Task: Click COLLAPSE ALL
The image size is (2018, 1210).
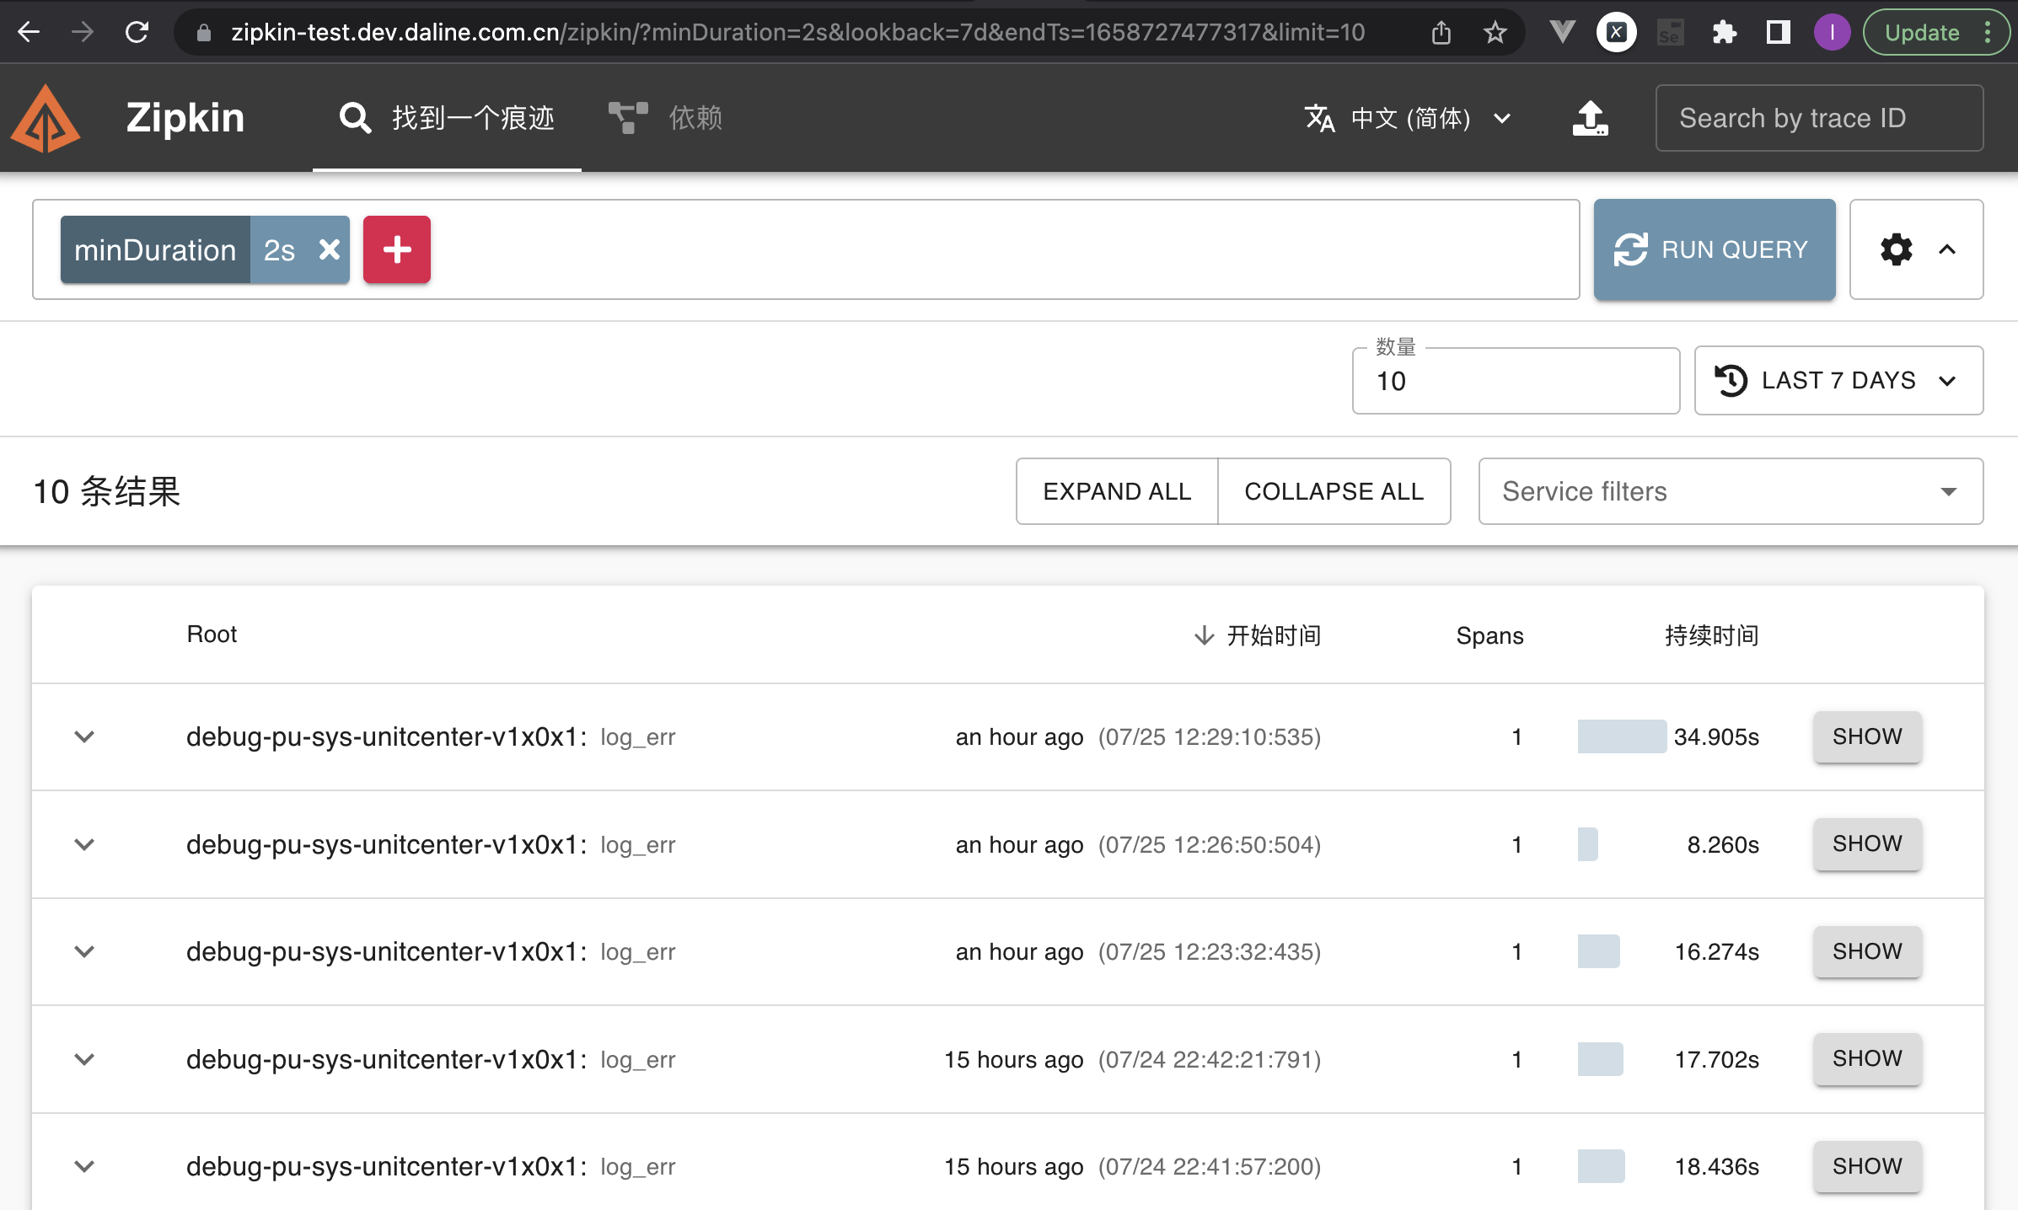Action: click(x=1334, y=491)
